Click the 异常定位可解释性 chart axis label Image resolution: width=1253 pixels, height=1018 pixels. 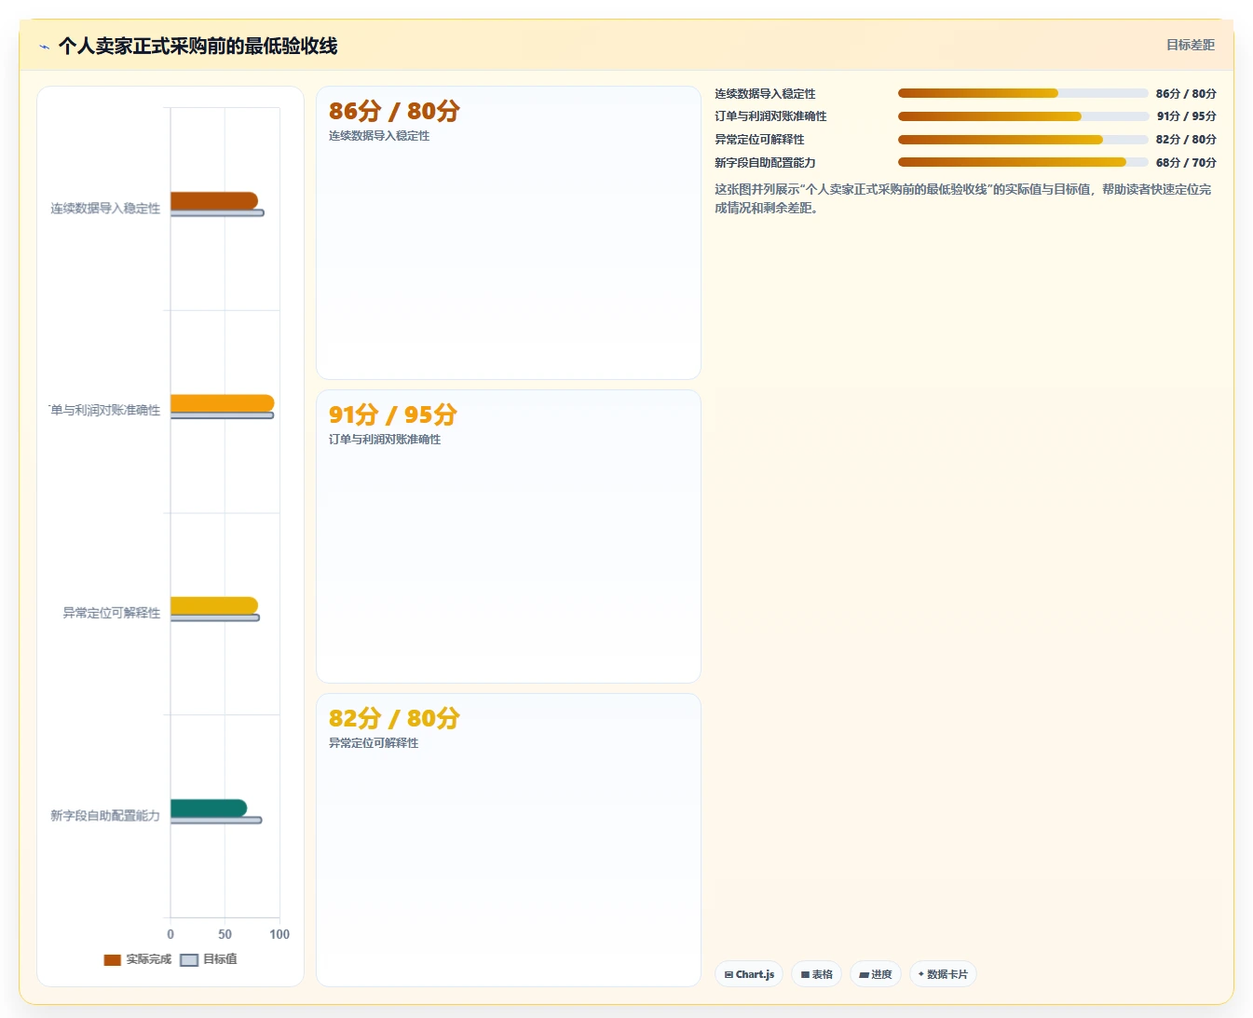point(111,613)
